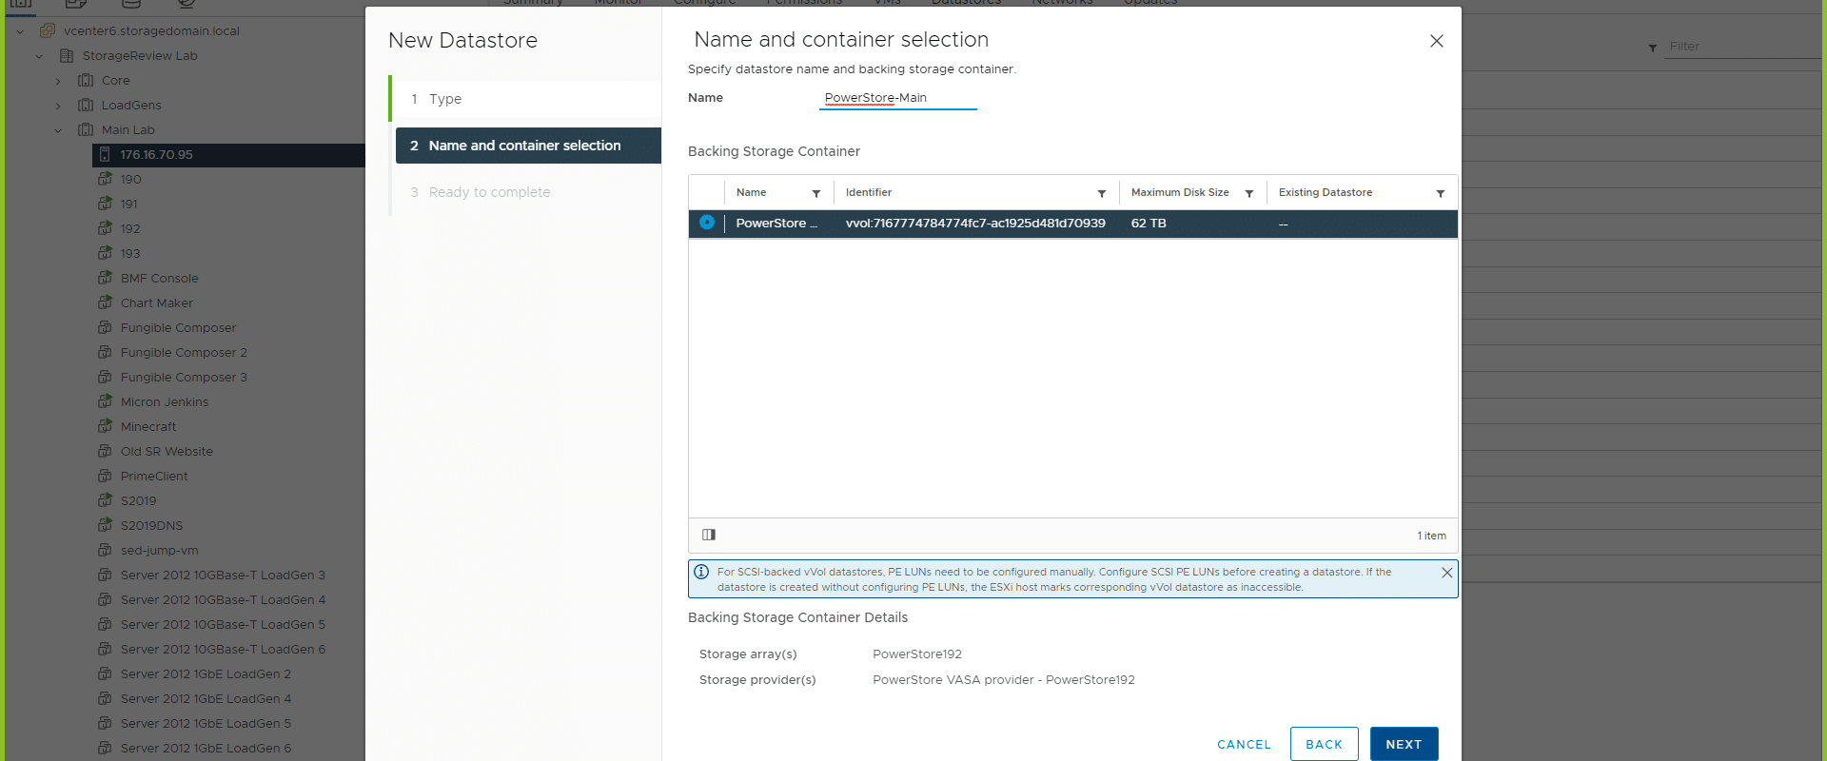The image size is (1827, 761).
Task: Filter the Name column
Action: pos(816,193)
